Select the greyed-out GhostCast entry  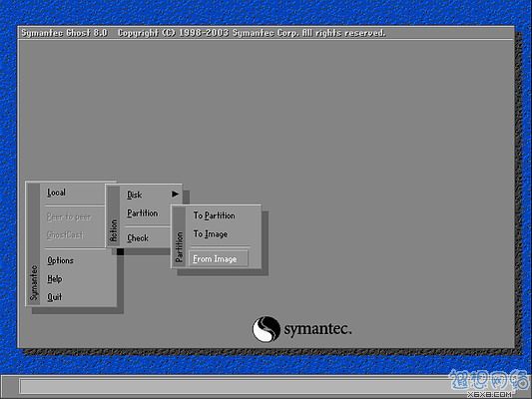(65, 234)
